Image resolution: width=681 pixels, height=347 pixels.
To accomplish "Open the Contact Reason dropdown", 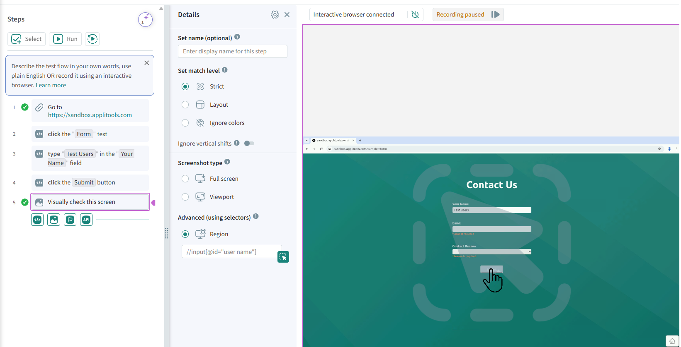I will 491,252.
